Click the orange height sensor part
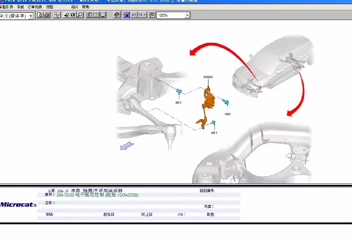The width and height of the screenshot is (352, 241). coord(208,103)
